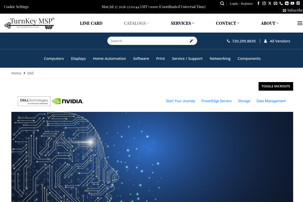Viewport: 303px width, 202px height.
Task: Click the Dell breadcrumb text
Action: [x=30, y=73]
